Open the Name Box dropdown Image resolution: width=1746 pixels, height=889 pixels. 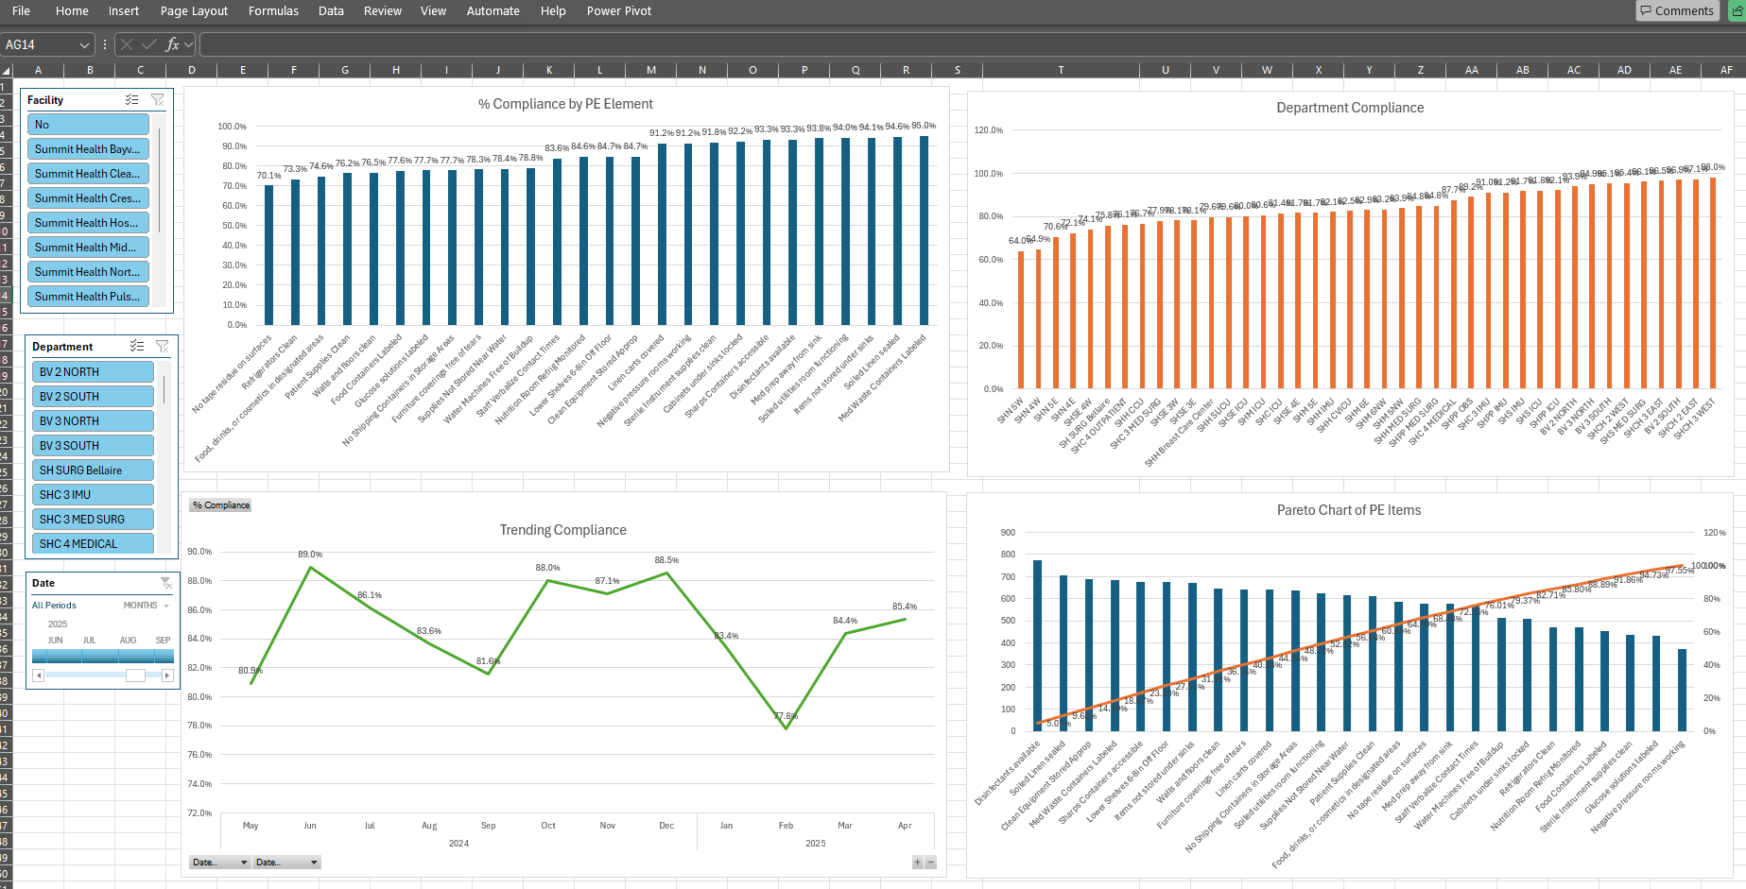83,43
